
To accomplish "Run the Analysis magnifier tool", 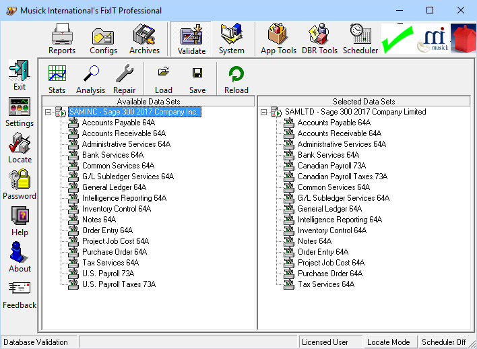I will tap(90, 79).
